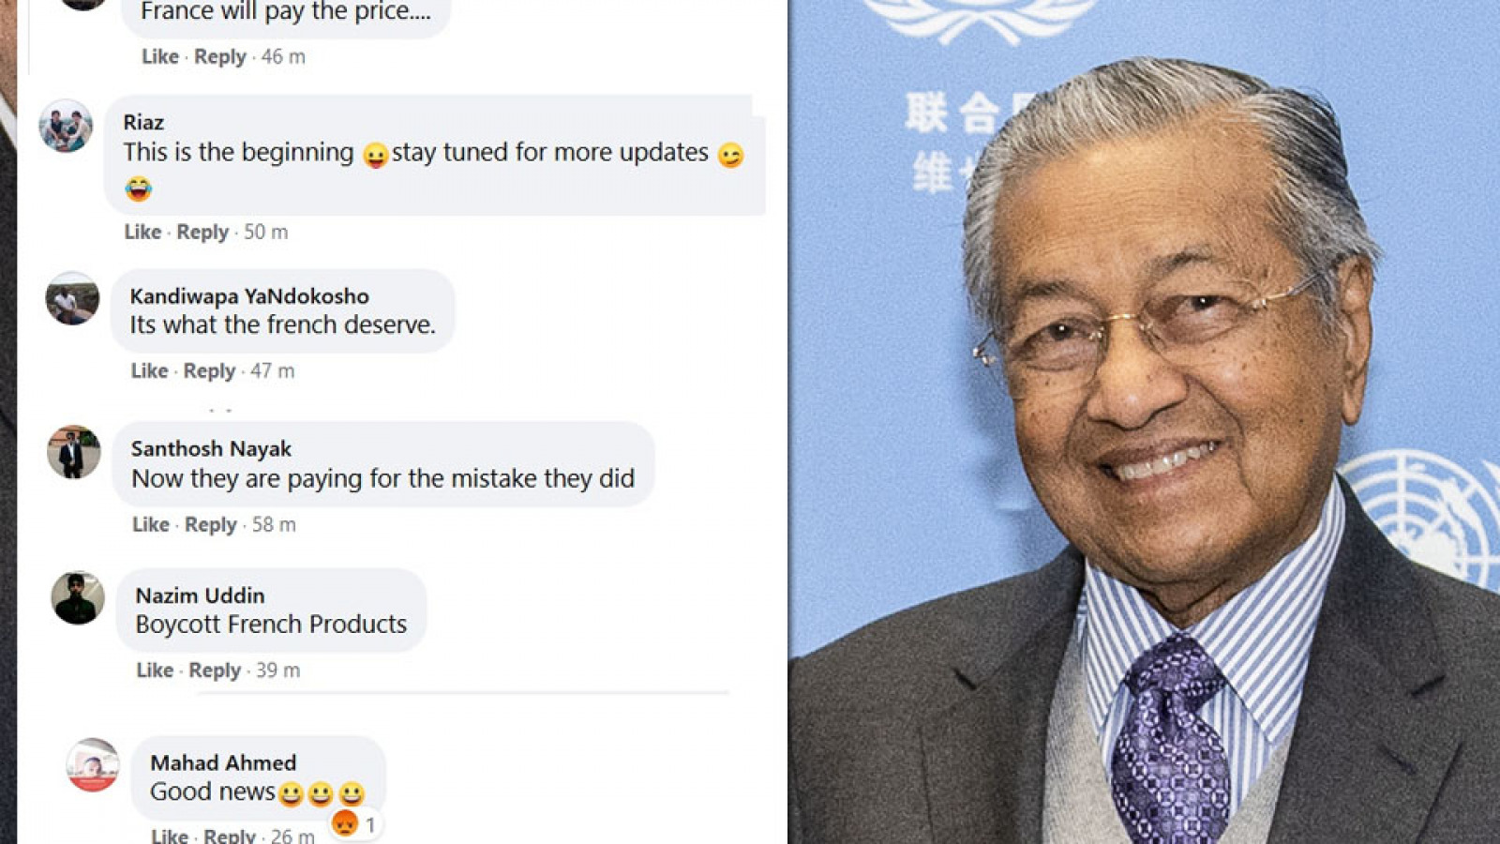
Task: Open Santhosh Nayak's profile avatar
Action: 74,452
